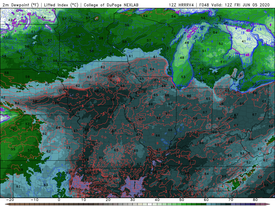Click the '30' label on the color scale

(133, 200)
